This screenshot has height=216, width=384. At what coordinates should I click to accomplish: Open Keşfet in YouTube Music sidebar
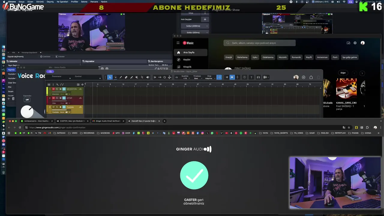coord(187,60)
